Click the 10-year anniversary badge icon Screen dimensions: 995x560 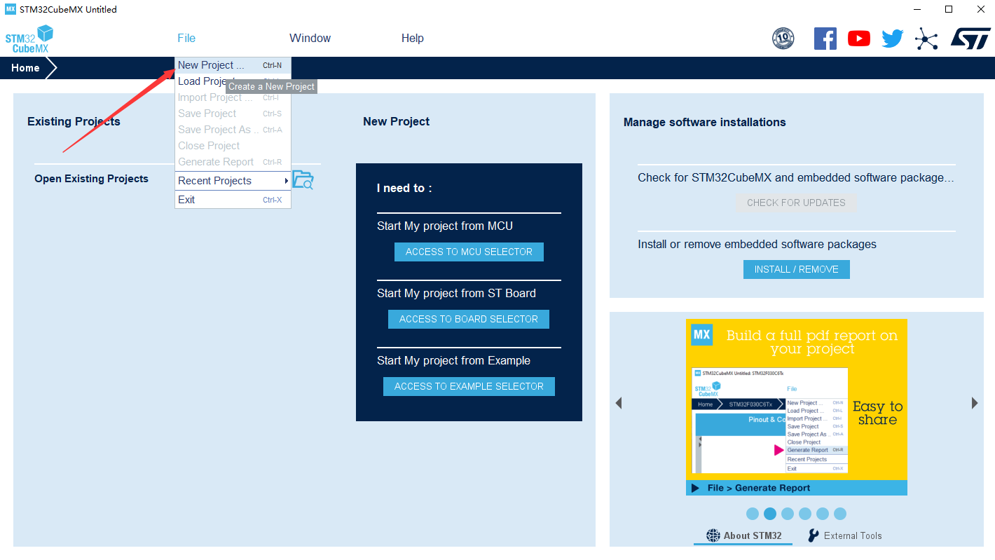783,39
